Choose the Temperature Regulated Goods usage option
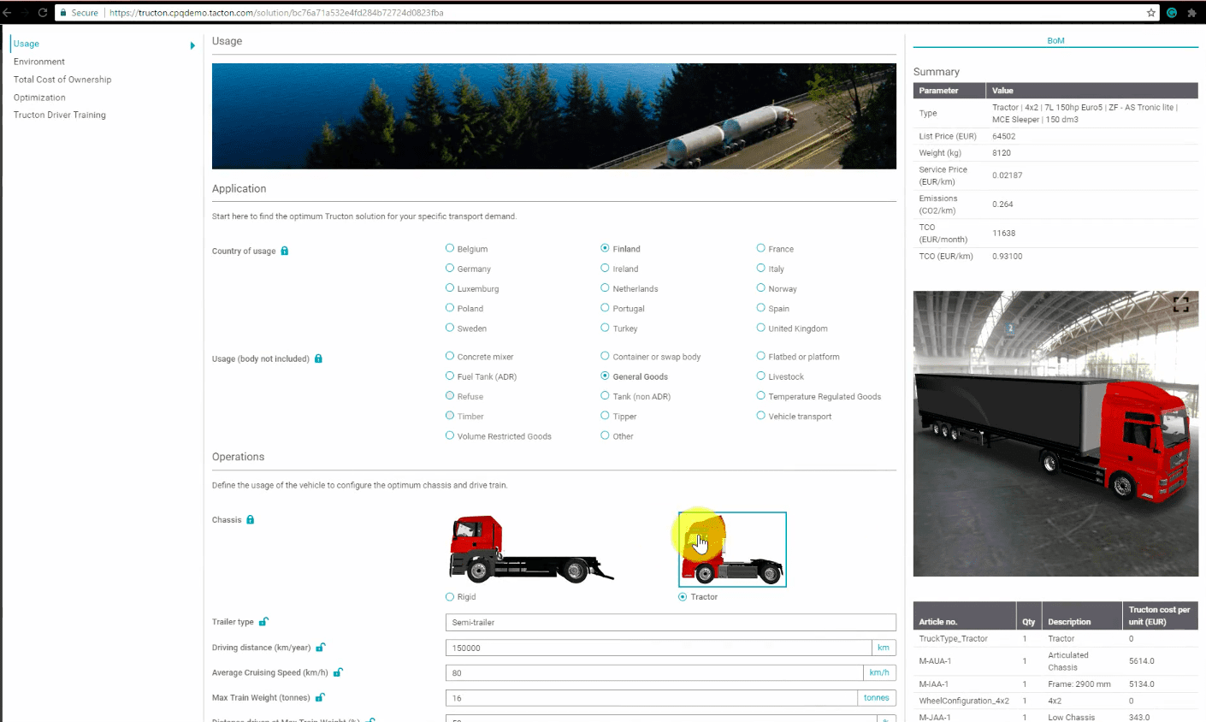The image size is (1206, 722). coord(760,396)
